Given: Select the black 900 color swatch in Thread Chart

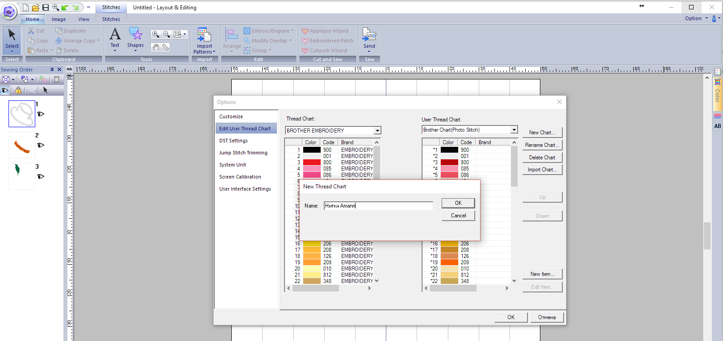Looking at the screenshot, I should coord(312,150).
